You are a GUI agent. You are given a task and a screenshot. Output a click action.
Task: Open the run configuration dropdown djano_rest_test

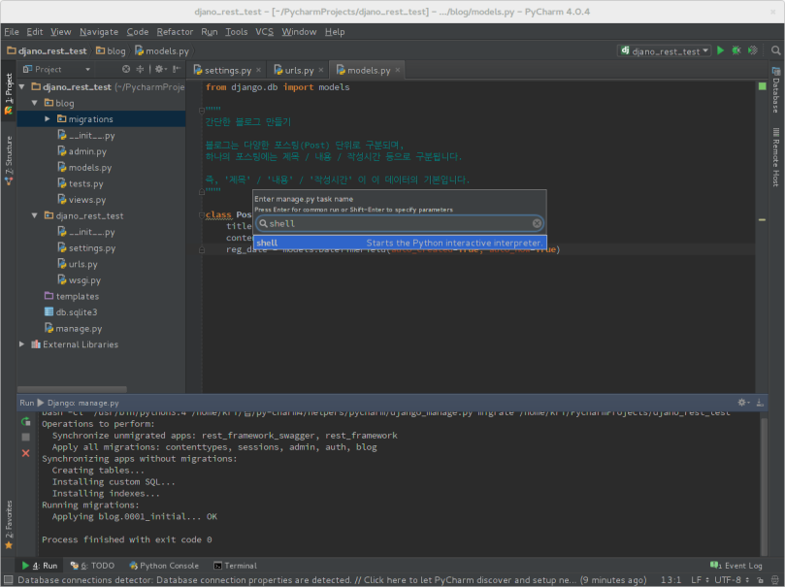pos(665,51)
